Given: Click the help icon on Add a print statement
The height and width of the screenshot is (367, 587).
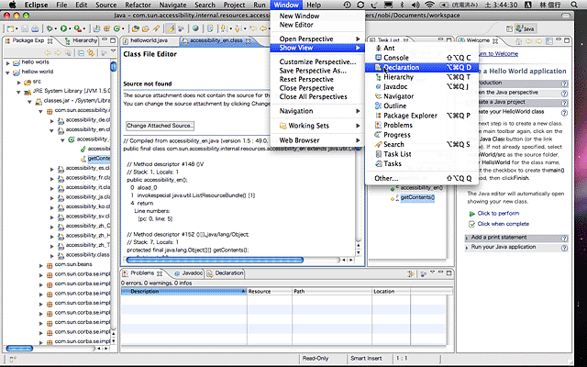Looking at the screenshot, I should 564,238.
